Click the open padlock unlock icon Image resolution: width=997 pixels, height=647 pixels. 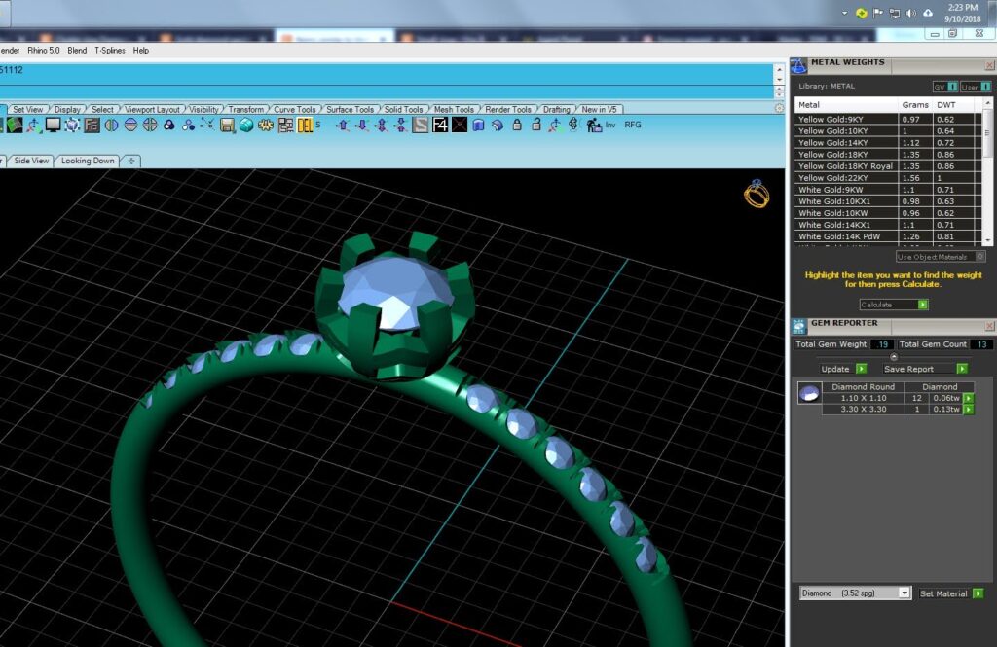click(x=536, y=125)
